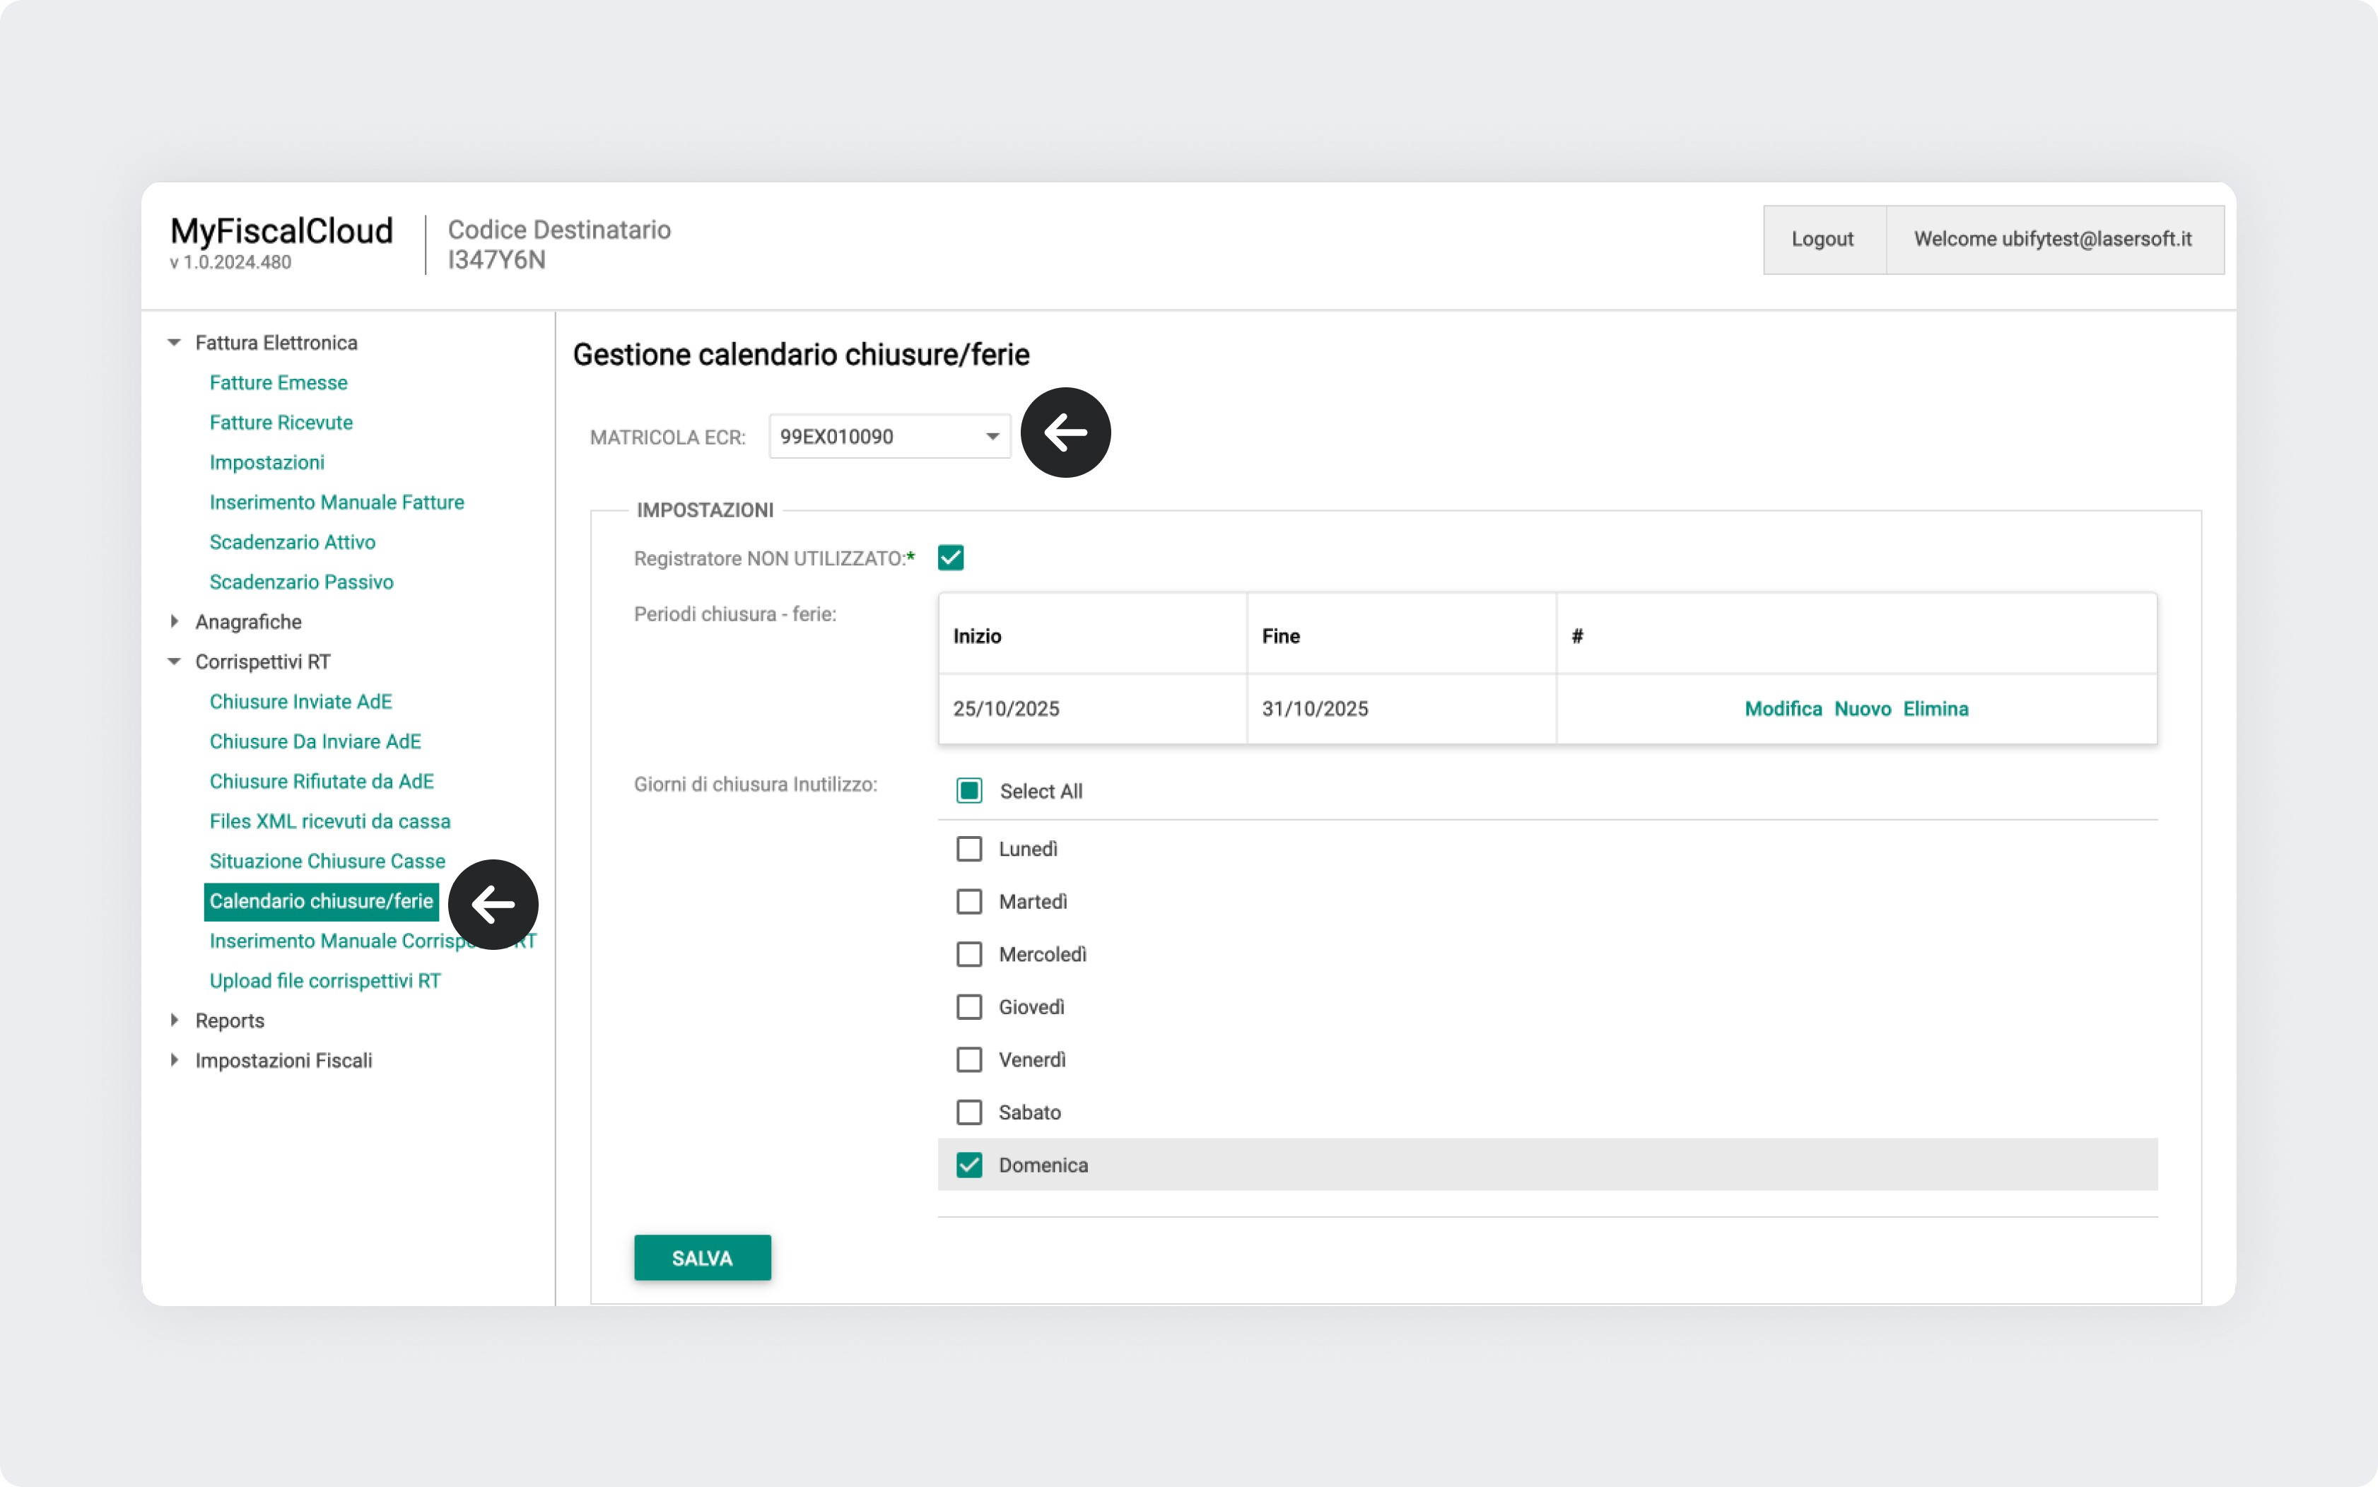Image resolution: width=2378 pixels, height=1487 pixels.
Task: Open the Matricola ECR dropdown
Action: click(991, 437)
